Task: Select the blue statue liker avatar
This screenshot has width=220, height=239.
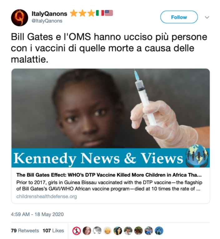Action: click(159, 231)
